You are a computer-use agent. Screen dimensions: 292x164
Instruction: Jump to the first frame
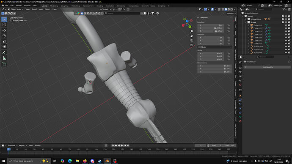coord(113,145)
